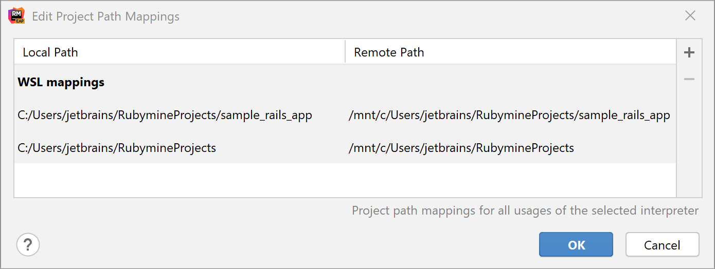Select remote path /mnt/c/Users/jetbrains/RubymineProjects cell
Viewport: 715px width, 269px height.
pyautogui.click(x=461, y=148)
